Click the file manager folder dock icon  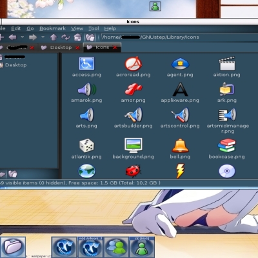[13, 247]
